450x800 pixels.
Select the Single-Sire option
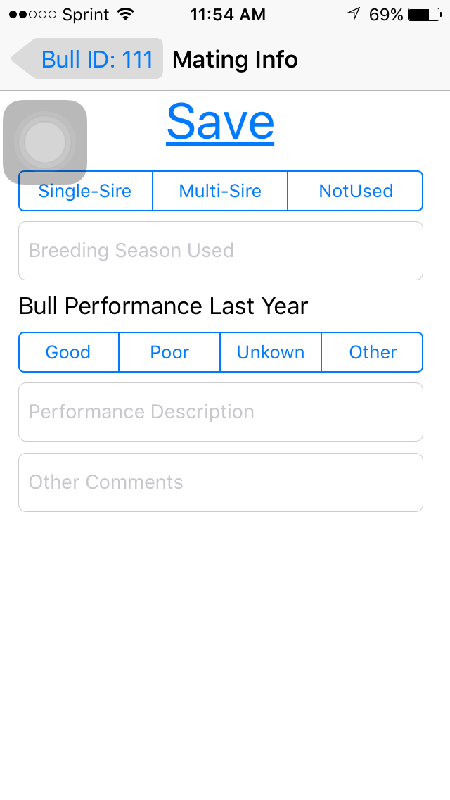point(85,191)
